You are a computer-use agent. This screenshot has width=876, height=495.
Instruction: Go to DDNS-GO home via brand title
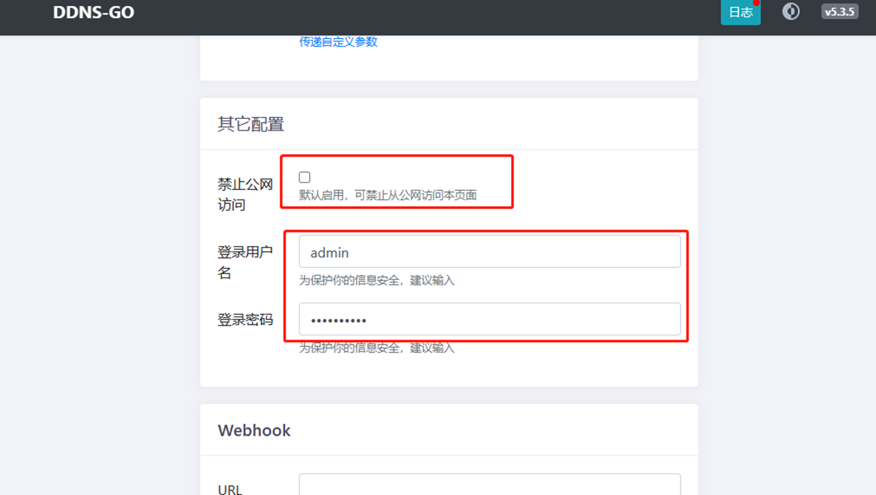coord(93,12)
